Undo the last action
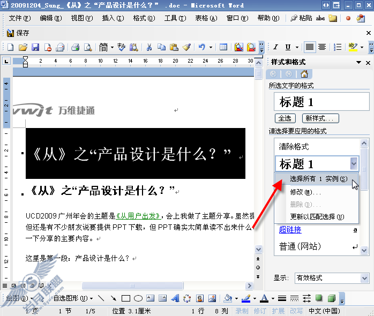This screenshot has width=374, height=316. [x=202, y=47]
